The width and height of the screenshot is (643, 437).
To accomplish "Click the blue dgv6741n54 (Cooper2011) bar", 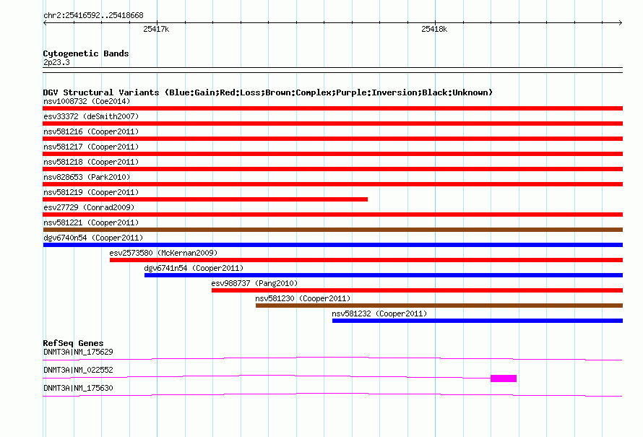I will 384,275.
